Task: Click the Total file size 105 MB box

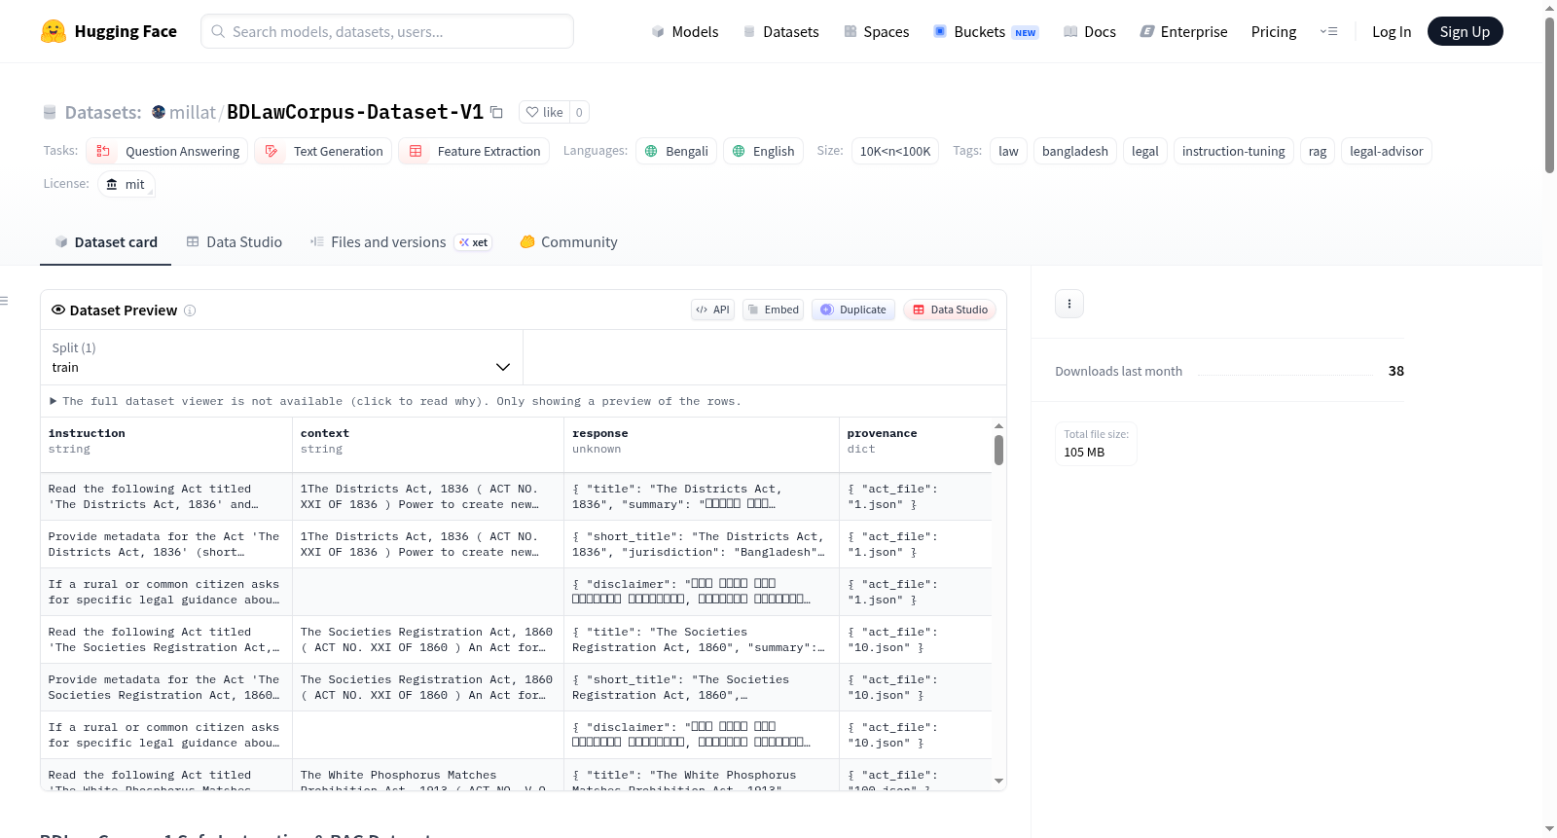Action: pos(1096,444)
